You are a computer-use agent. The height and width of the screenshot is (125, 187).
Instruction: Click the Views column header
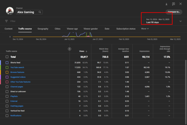[82, 51]
